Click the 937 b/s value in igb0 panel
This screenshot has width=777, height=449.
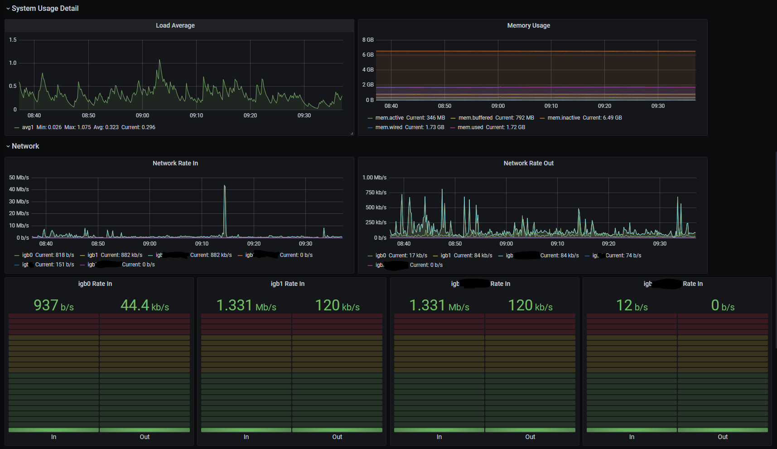pyautogui.click(x=53, y=305)
